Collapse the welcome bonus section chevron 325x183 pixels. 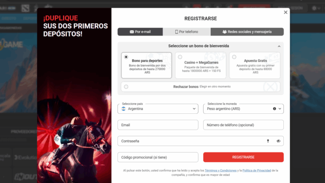279,46
